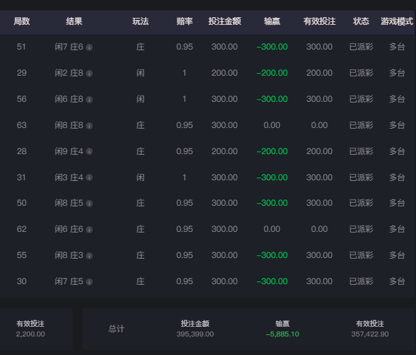The height and width of the screenshot is (355, 416).
Task: Open info icon for result 闲8 庄5
Action: click(89, 204)
